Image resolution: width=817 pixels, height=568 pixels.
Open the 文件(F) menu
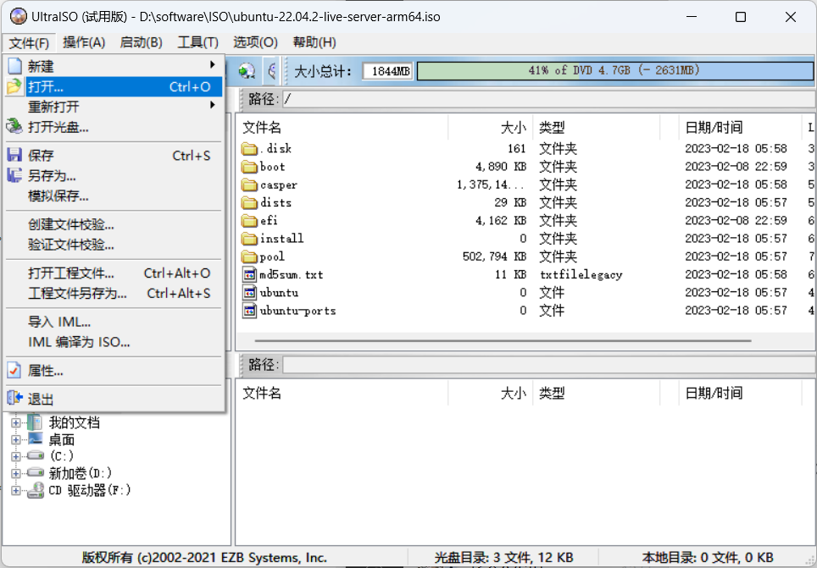[29, 42]
